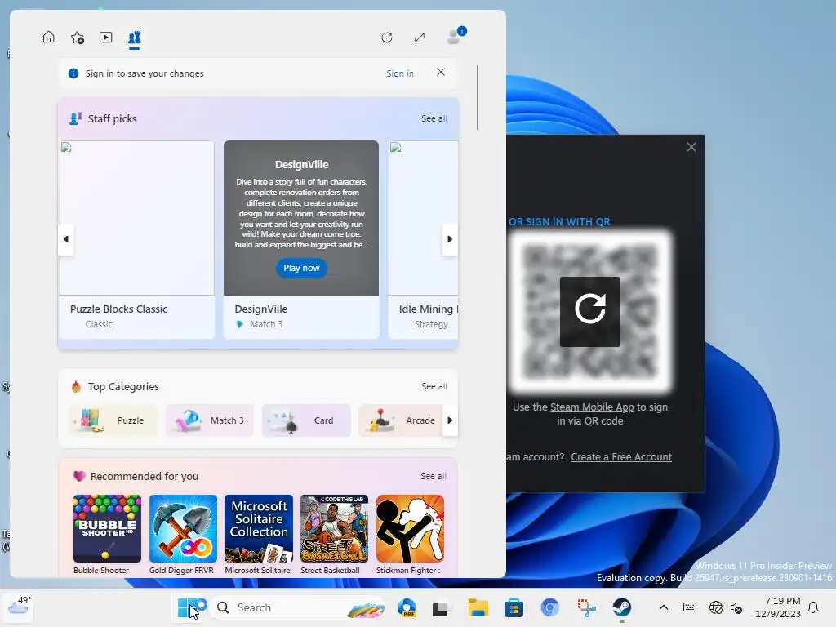This screenshot has width=836, height=627.
Task: Open Task View on taskbar
Action: [x=440, y=607]
